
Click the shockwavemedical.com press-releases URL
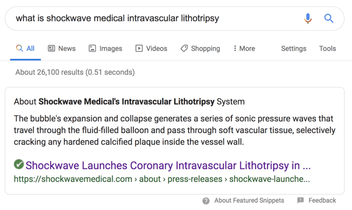162,179
